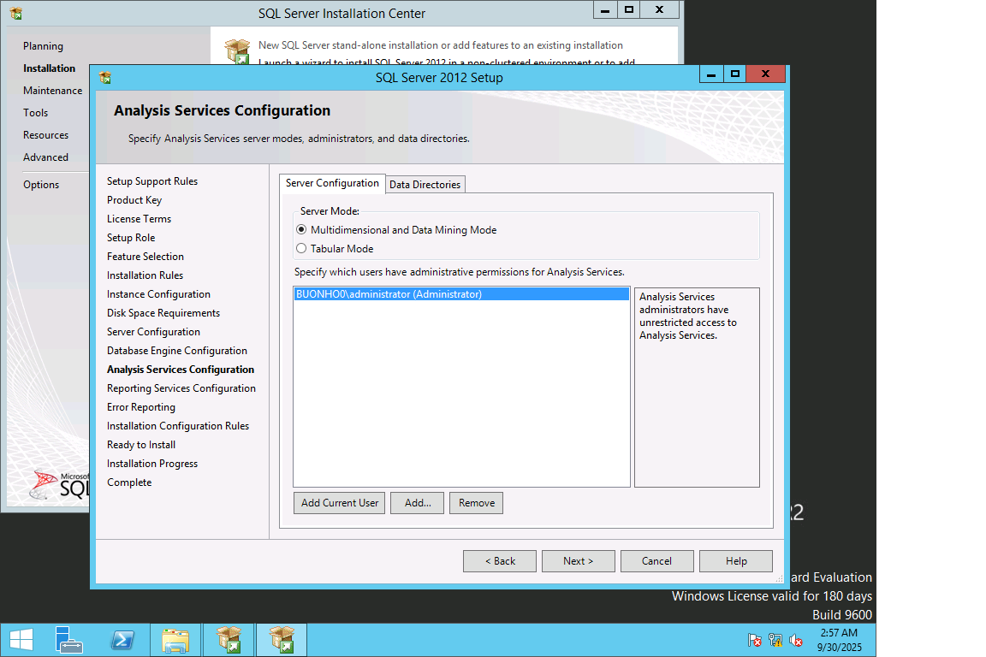Open Tools in Installation Center sidebar
This screenshot has width=986, height=657.
pyautogui.click(x=35, y=113)
